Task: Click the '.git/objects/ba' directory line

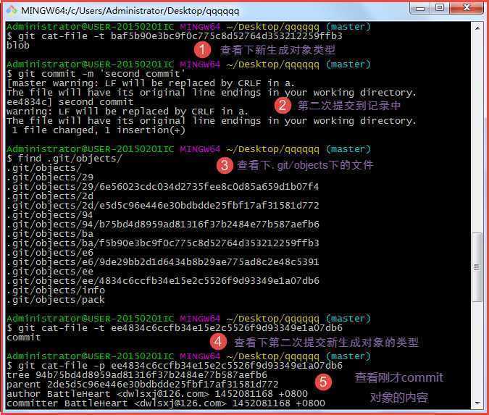Action: pos(50,234)
